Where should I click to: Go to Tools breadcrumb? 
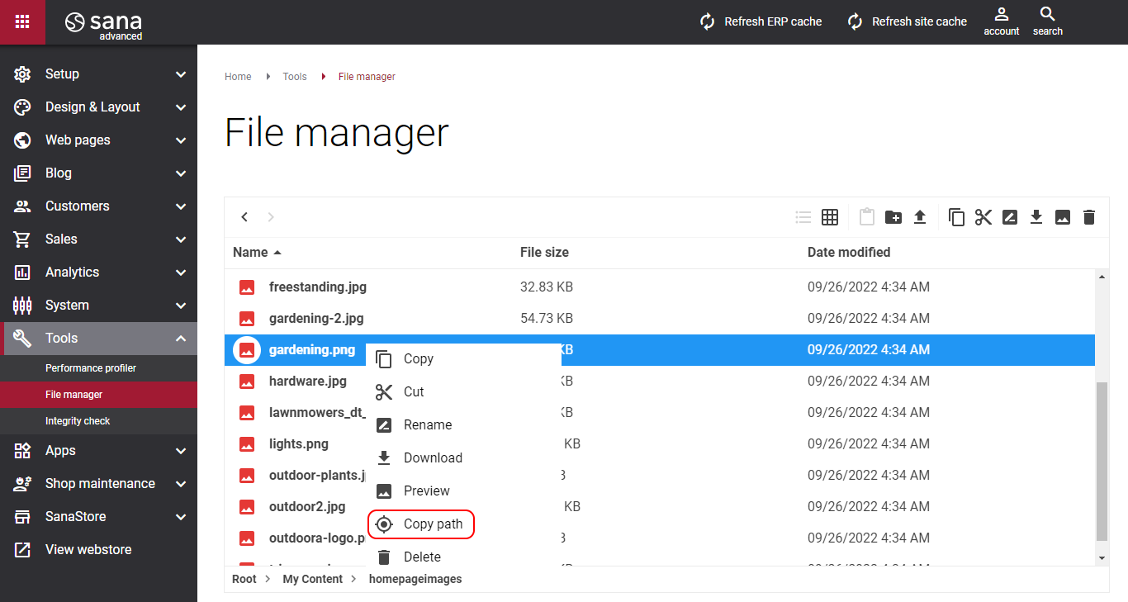click(x=295, y=77)
